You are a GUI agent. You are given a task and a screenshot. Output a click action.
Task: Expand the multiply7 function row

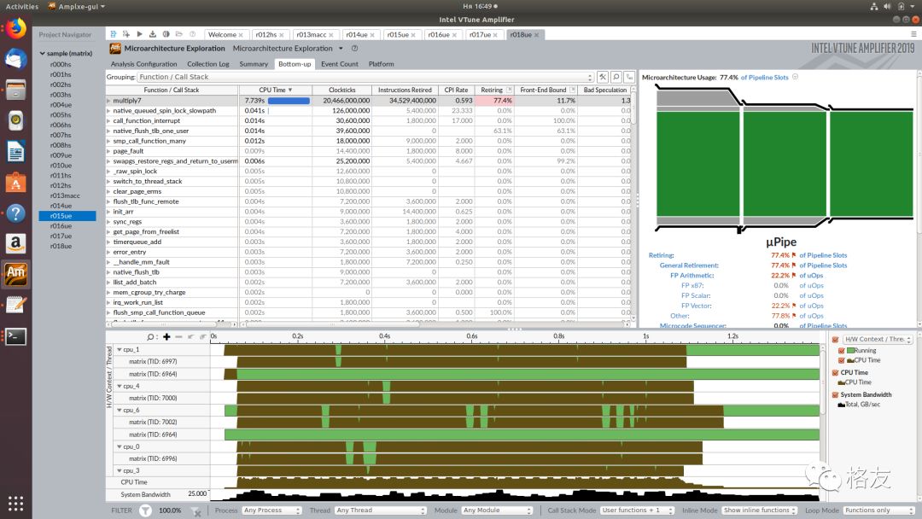coord(108,101)
